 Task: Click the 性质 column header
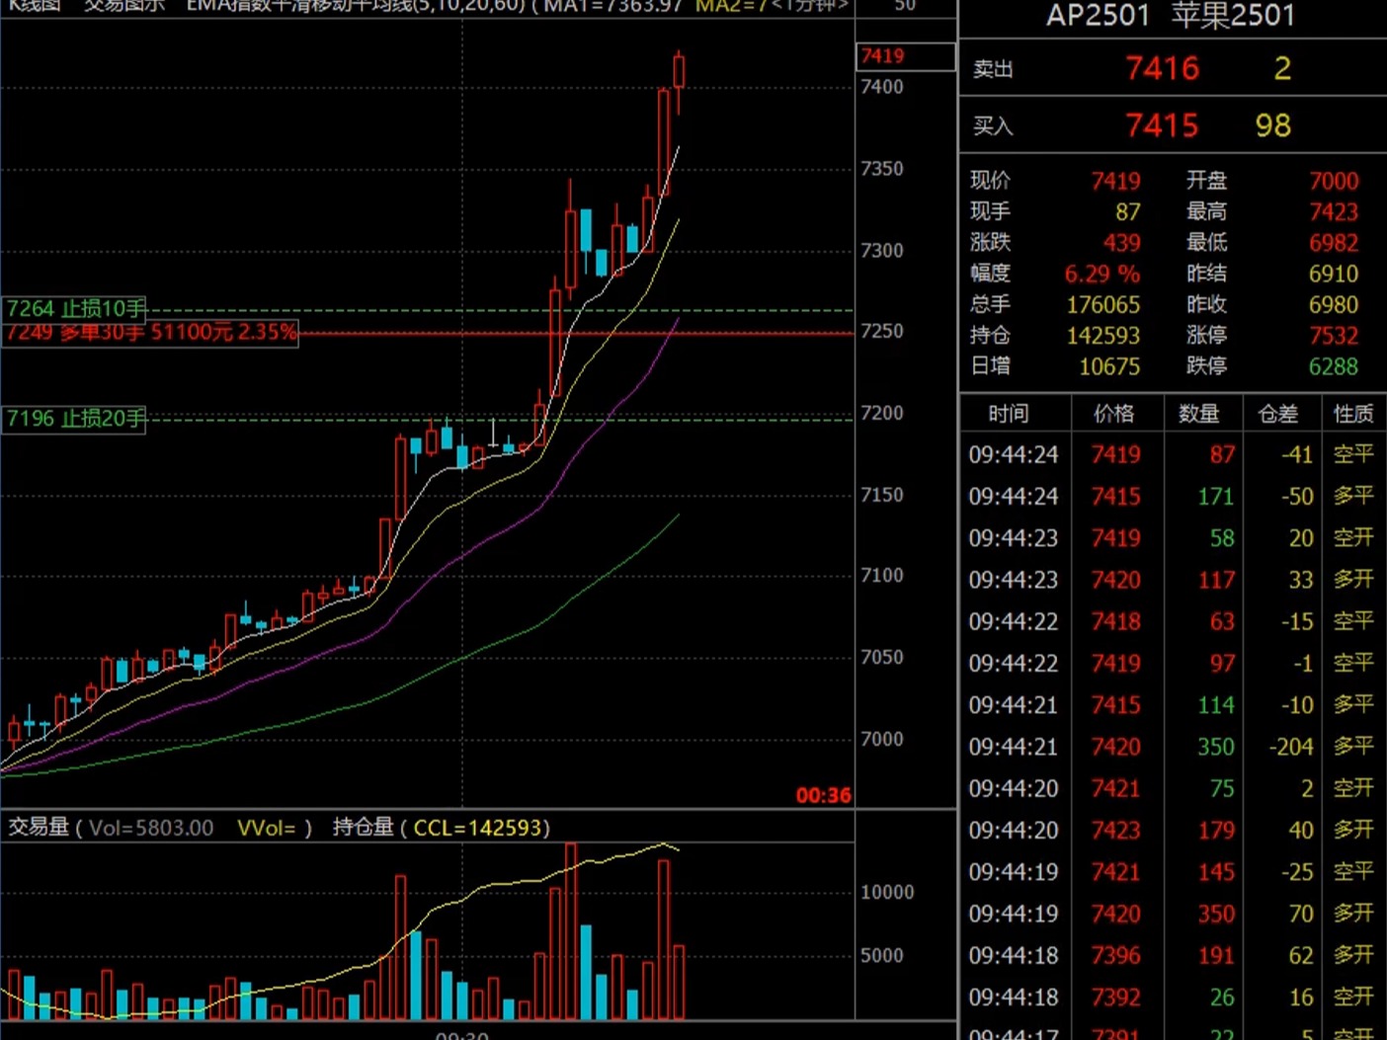click(x=1353, y=414)
